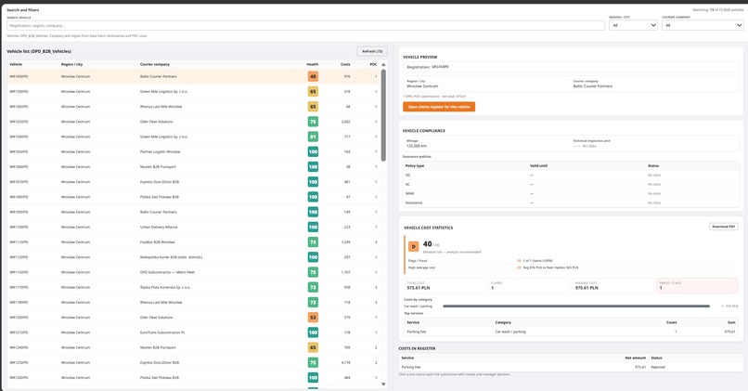Select vehicle row WR115DPO
Viewport: 748px width, 391px height.
pos(193,272)
